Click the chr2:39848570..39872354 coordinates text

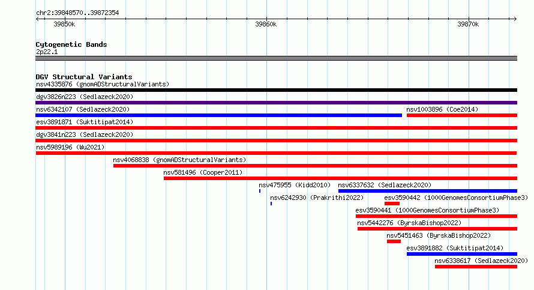pos(77,13)
